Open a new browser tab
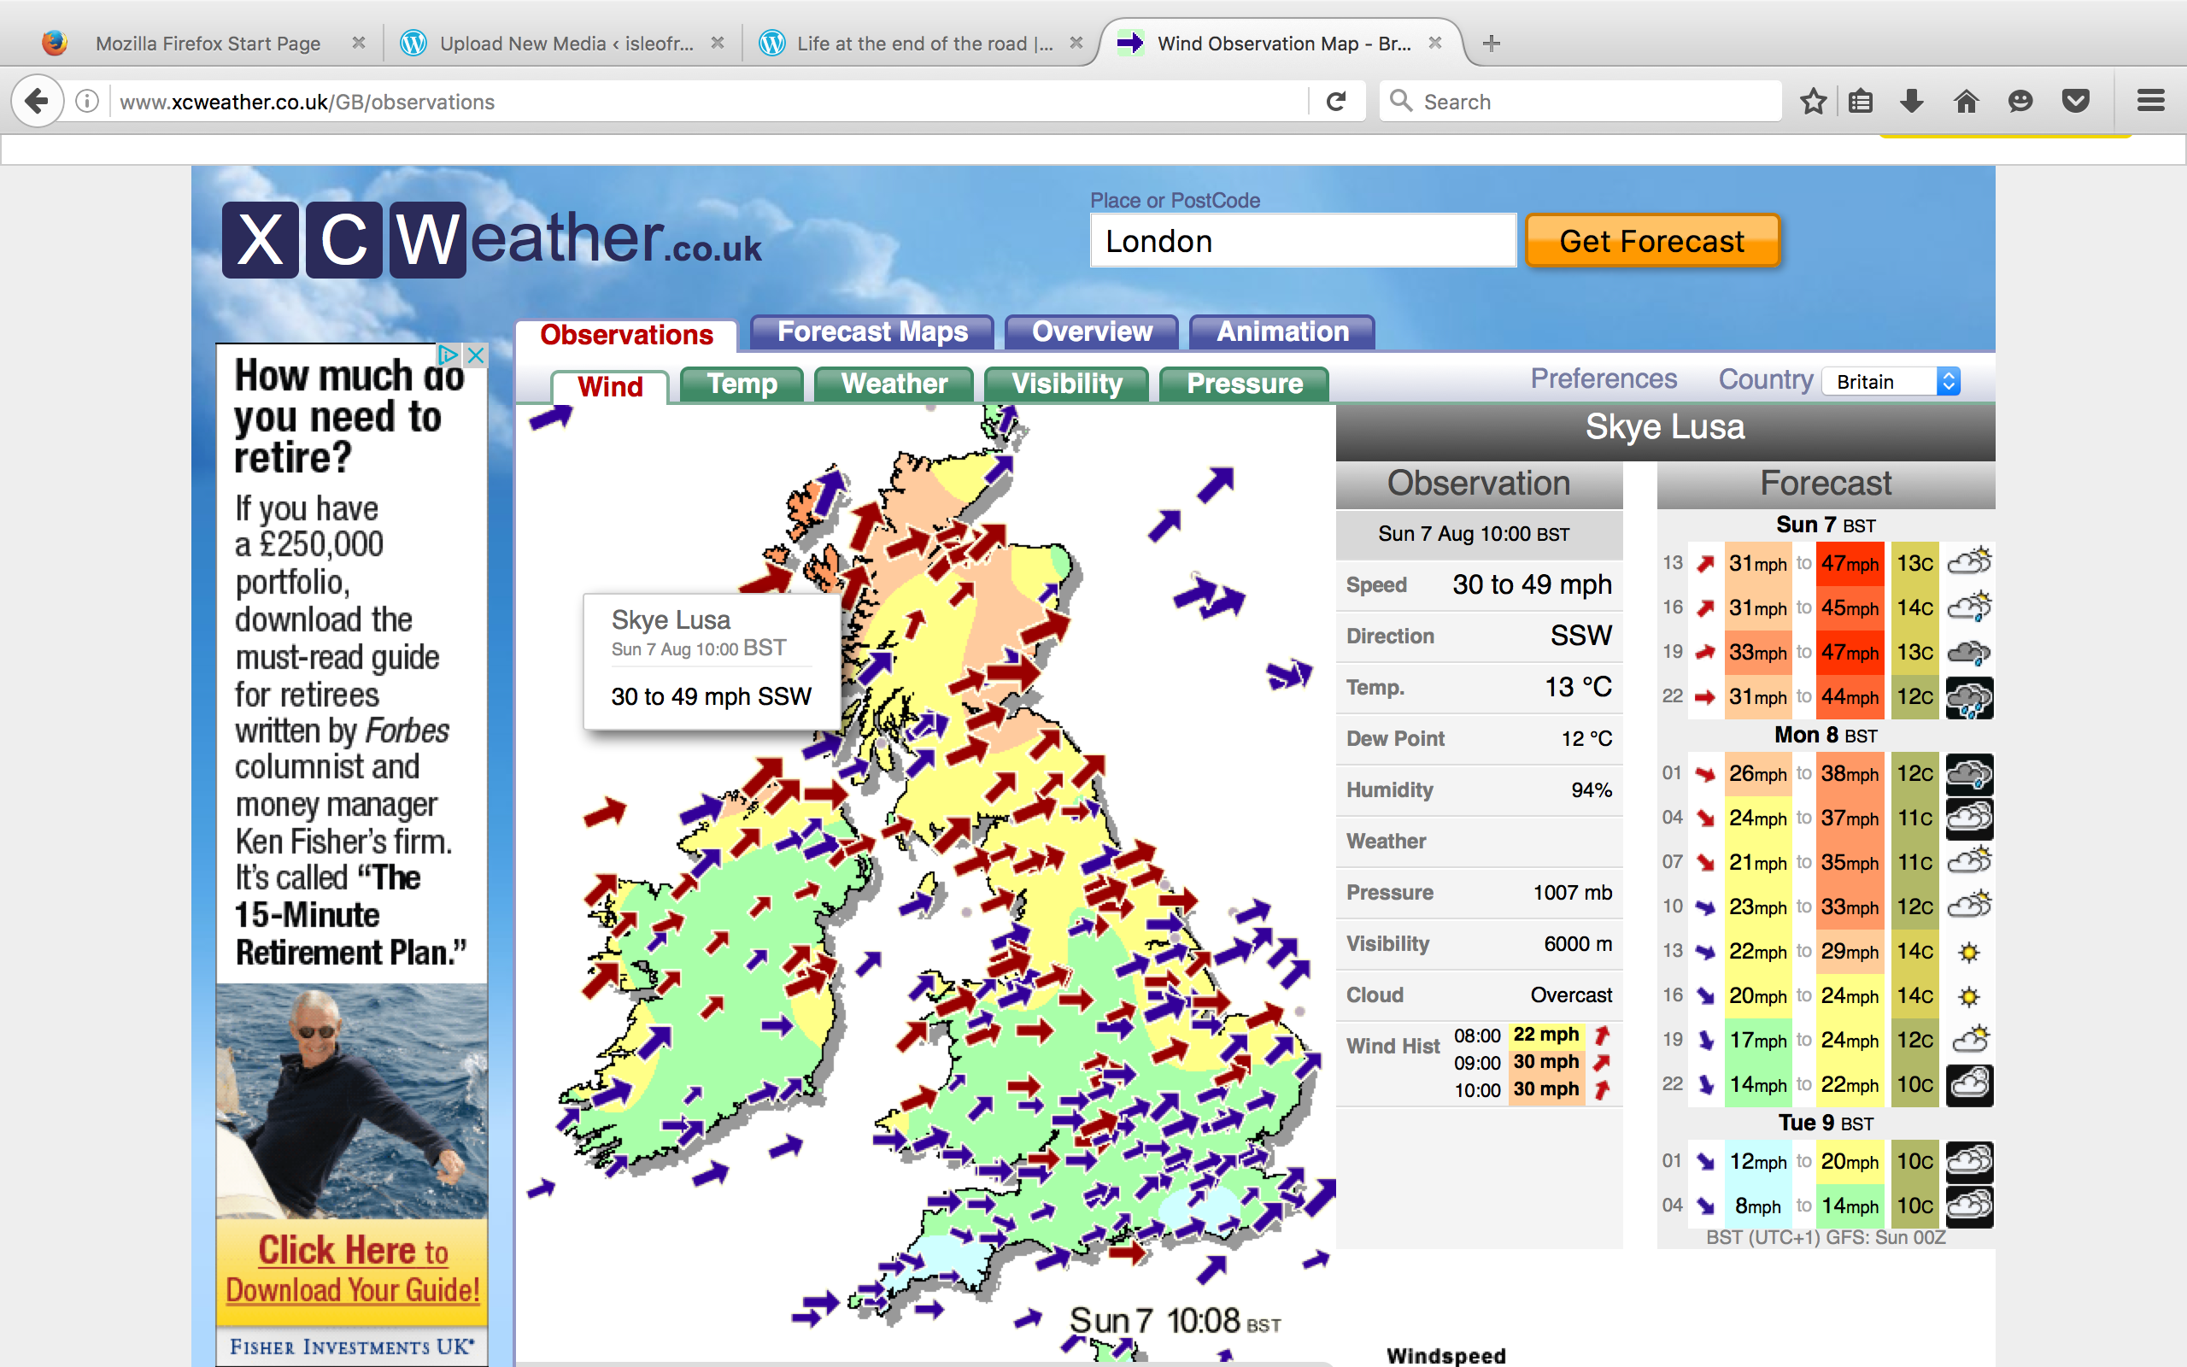Viewport: 2187px width, 1367px height. [1491, 44]
